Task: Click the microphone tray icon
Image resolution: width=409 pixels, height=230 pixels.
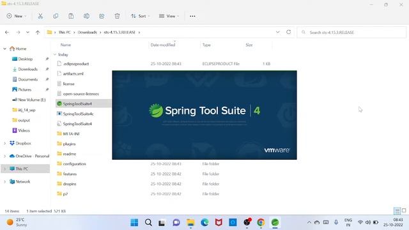Action: coord(336,222)
